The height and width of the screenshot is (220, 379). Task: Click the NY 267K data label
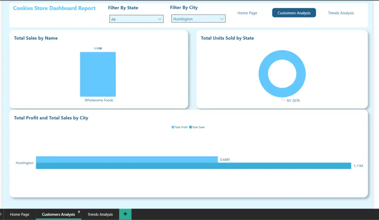pyautogui.click(x=293, y=101)
